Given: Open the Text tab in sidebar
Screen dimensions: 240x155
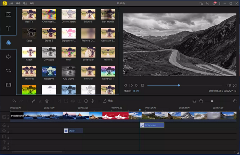Looking at the screenshot, I should click(8, 28).
